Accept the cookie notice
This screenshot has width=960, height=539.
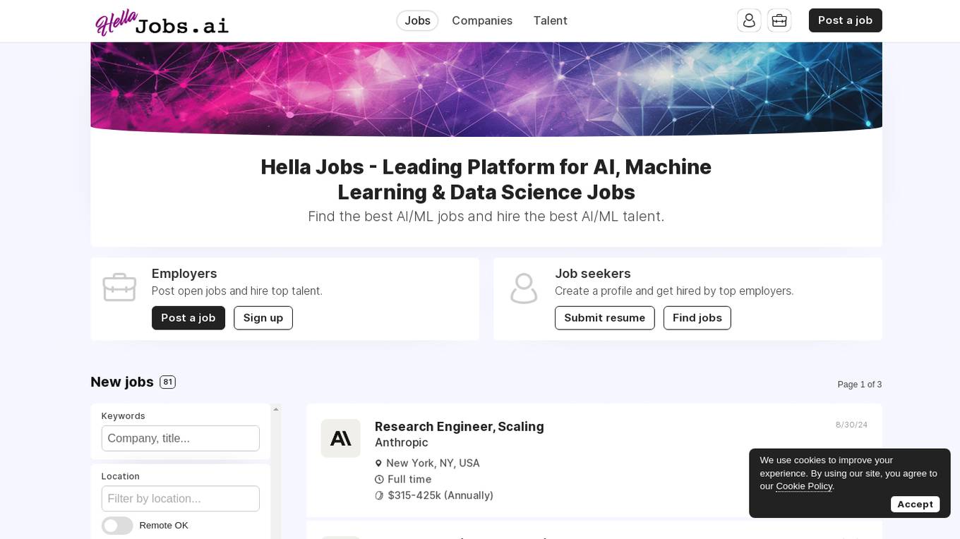pos(915,504)
